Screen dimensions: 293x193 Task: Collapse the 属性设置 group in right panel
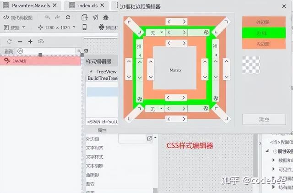point(267,151)
